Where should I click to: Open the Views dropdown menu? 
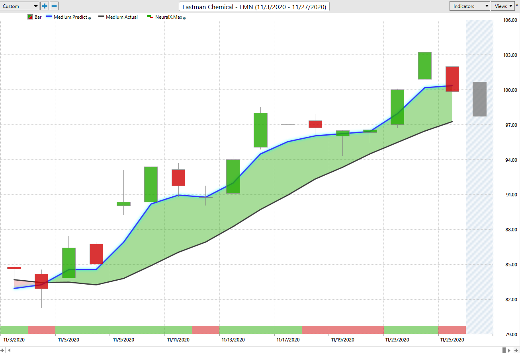503,6
